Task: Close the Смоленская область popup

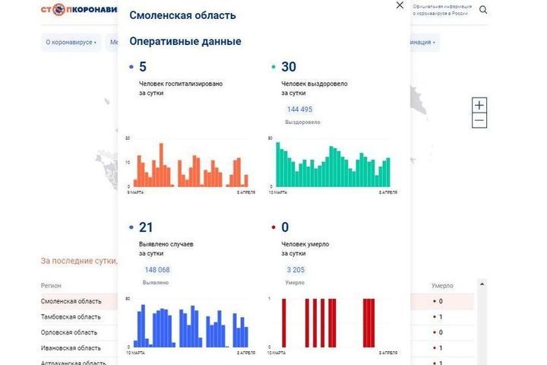Action: [x=400, y=5]
